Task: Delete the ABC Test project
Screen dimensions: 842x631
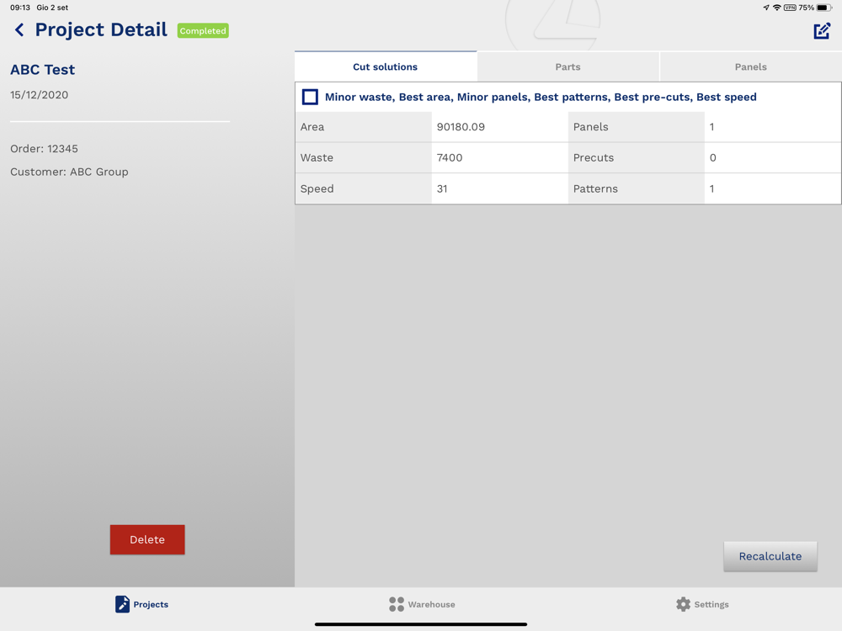Action: [147, 539]
